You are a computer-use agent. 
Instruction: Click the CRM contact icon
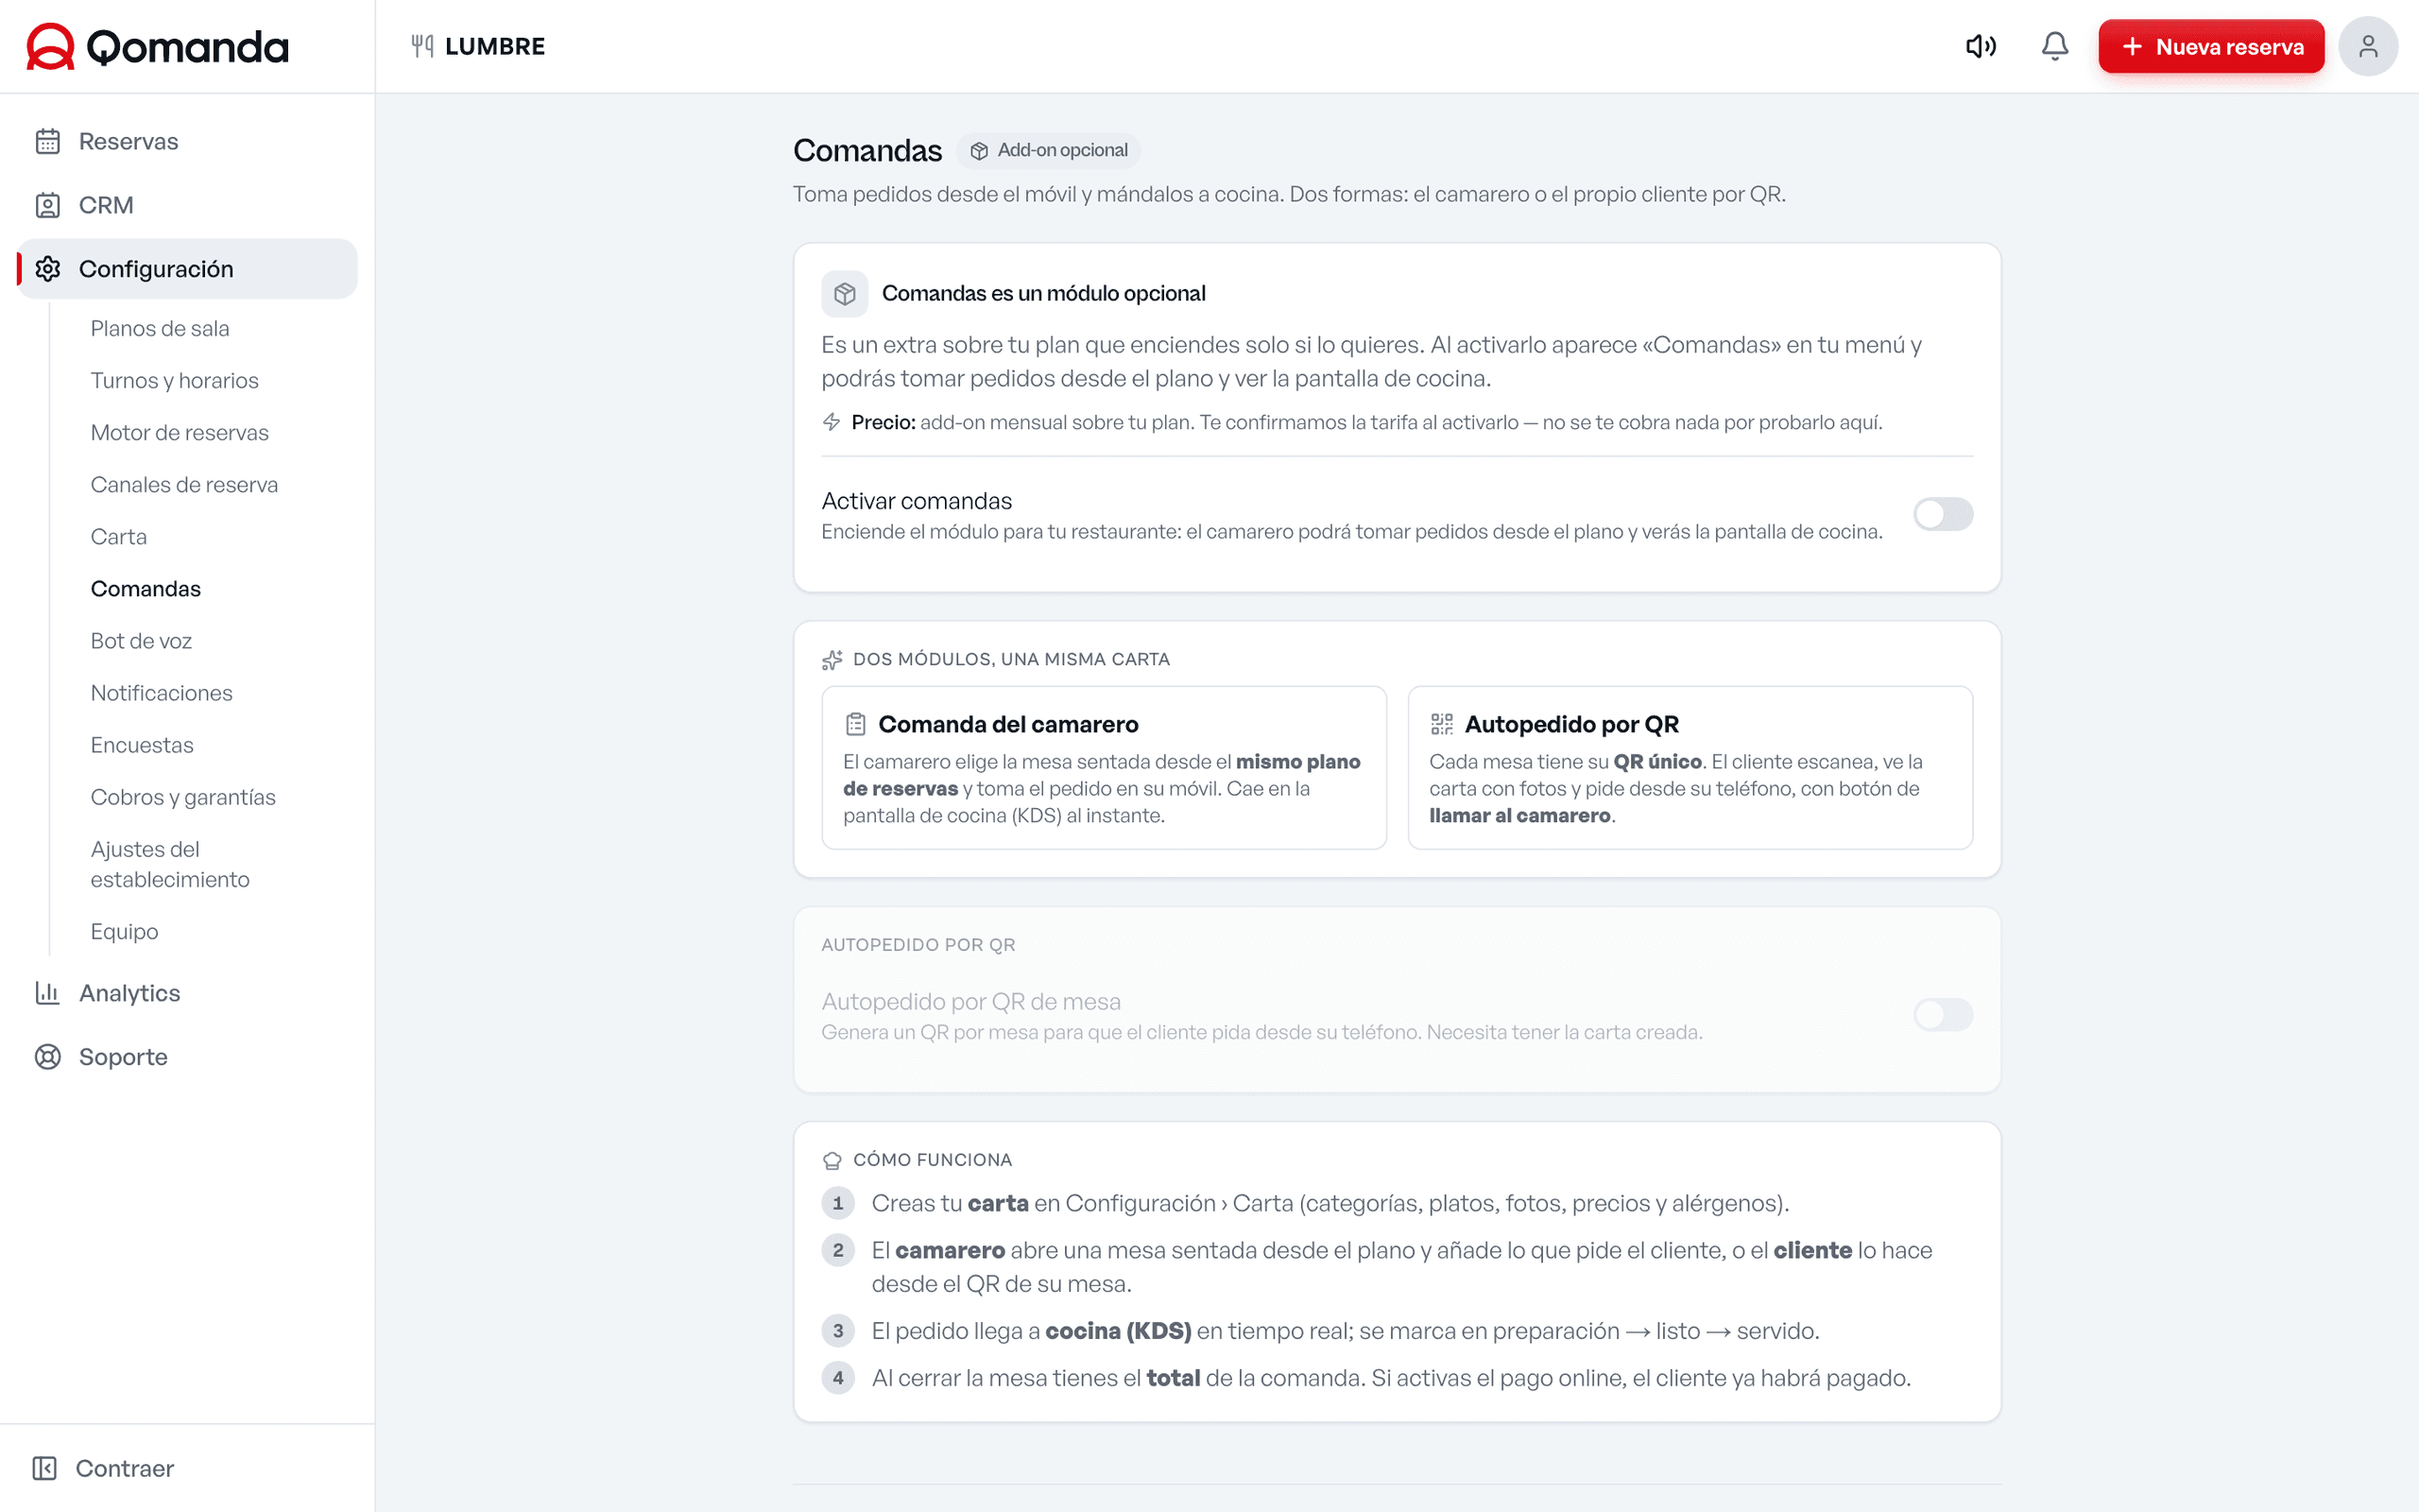(48, 205)
